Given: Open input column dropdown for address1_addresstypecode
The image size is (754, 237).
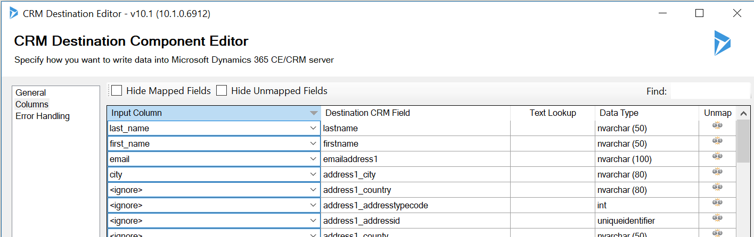Looking at the screenshot, I should (x=313, y=205).
